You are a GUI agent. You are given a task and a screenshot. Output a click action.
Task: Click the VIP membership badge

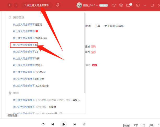point(104,5)
